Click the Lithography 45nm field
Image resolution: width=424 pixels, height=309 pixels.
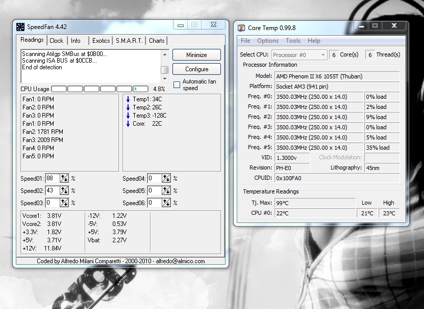tap(382, 168)
